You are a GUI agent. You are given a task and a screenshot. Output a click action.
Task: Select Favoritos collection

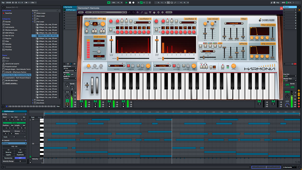coord(9,13)
